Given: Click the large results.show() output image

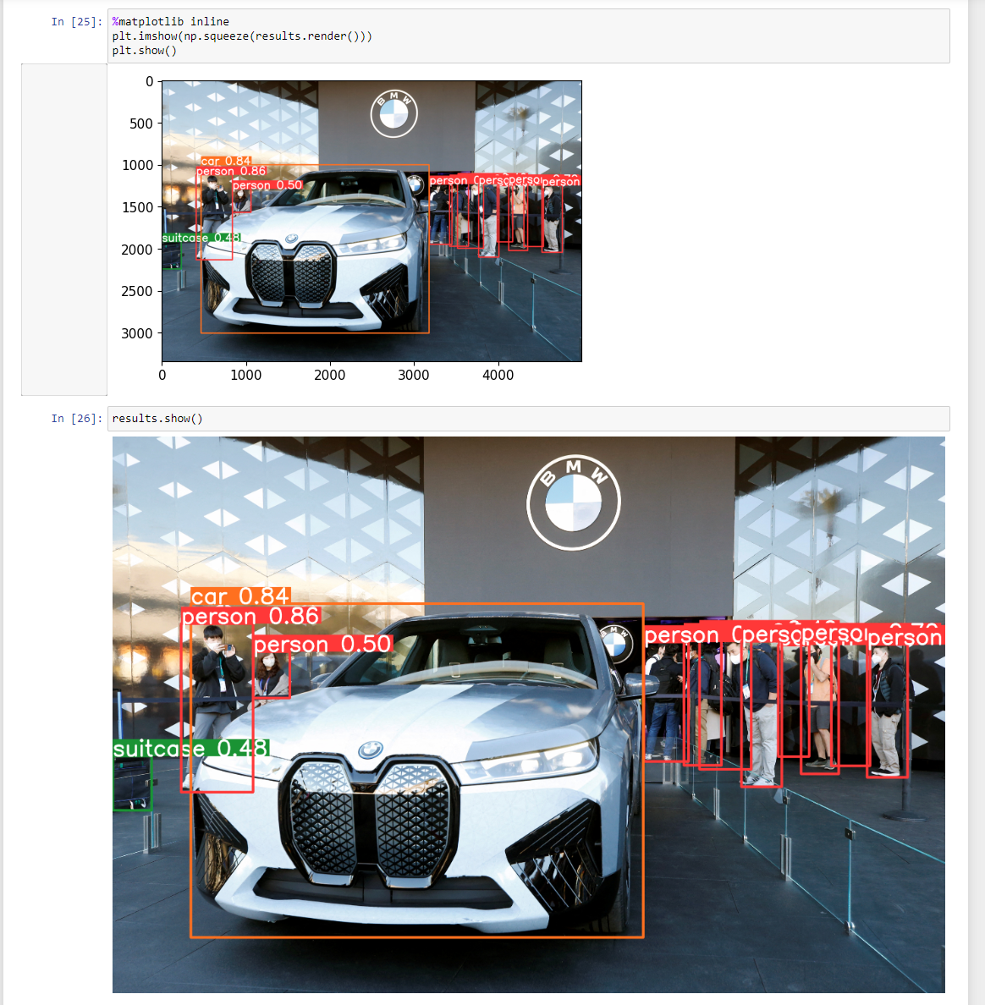Looking at the screenshot, I should (x=528, y=715).
